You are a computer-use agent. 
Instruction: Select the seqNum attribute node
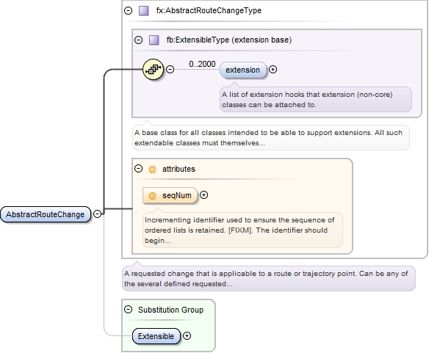[x=170, y=195]
